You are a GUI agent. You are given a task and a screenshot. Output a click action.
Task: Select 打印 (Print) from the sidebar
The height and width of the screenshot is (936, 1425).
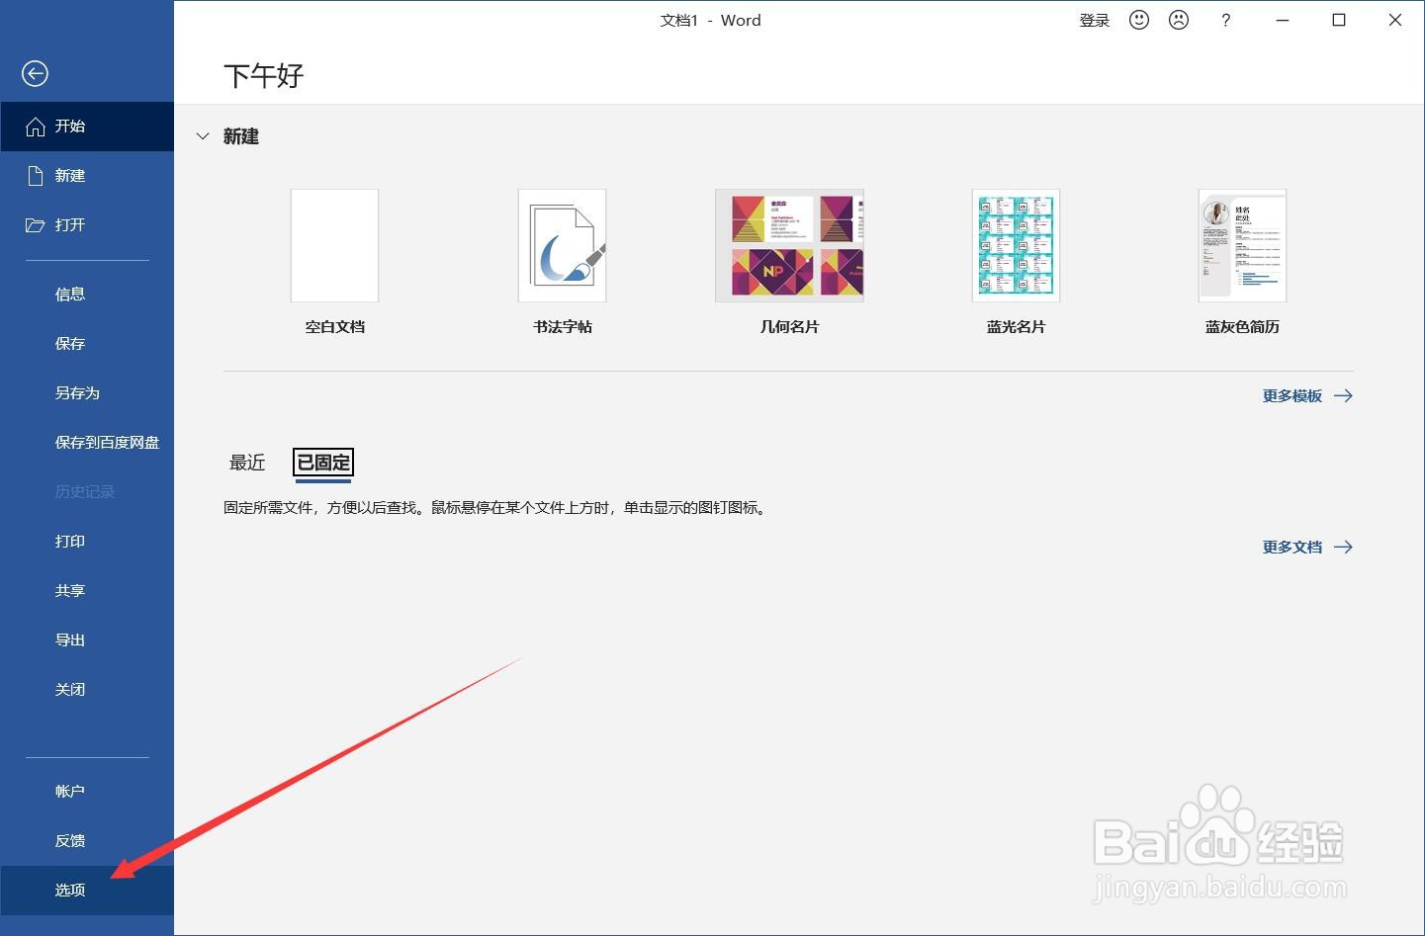click(x=70, y=541)
